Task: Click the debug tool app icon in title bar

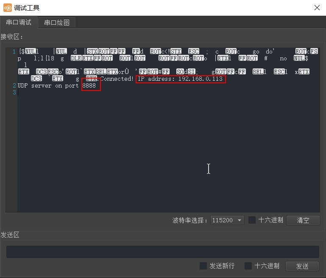Action: click(x=8, y=8)
